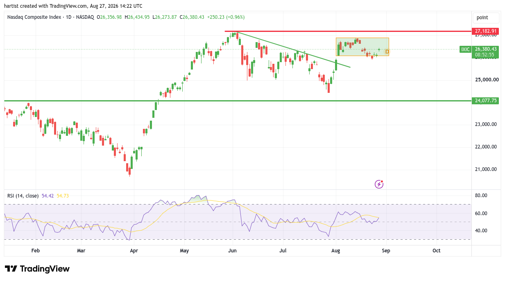Click the Nasdaq Composite Index title
Image resolution: width=505 pixels, height=281 pixels.
[x=34, y=17]
